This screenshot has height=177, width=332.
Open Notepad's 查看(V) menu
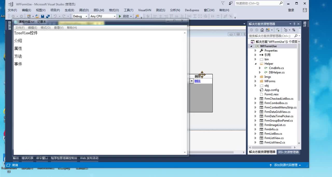(59, 28)
